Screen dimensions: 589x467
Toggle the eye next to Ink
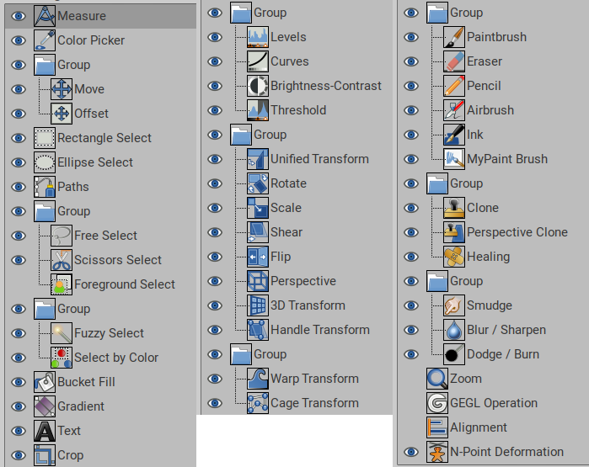pyautogui.click(x=411, y=135)
